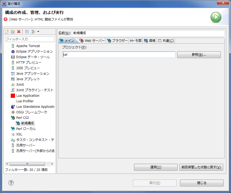Viewport: 231px width, 193px height.
Task: Delete the selected launch configuration
Action: [19, 32]
